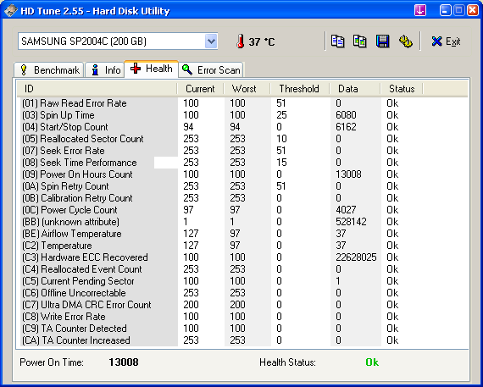Click the purple download arrow title bar icon

click(420, 10)
